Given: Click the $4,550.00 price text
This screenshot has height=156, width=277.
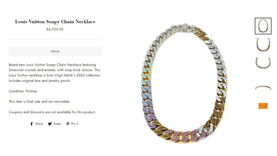Looking at the screenshot, I should (x=55, y=29).
